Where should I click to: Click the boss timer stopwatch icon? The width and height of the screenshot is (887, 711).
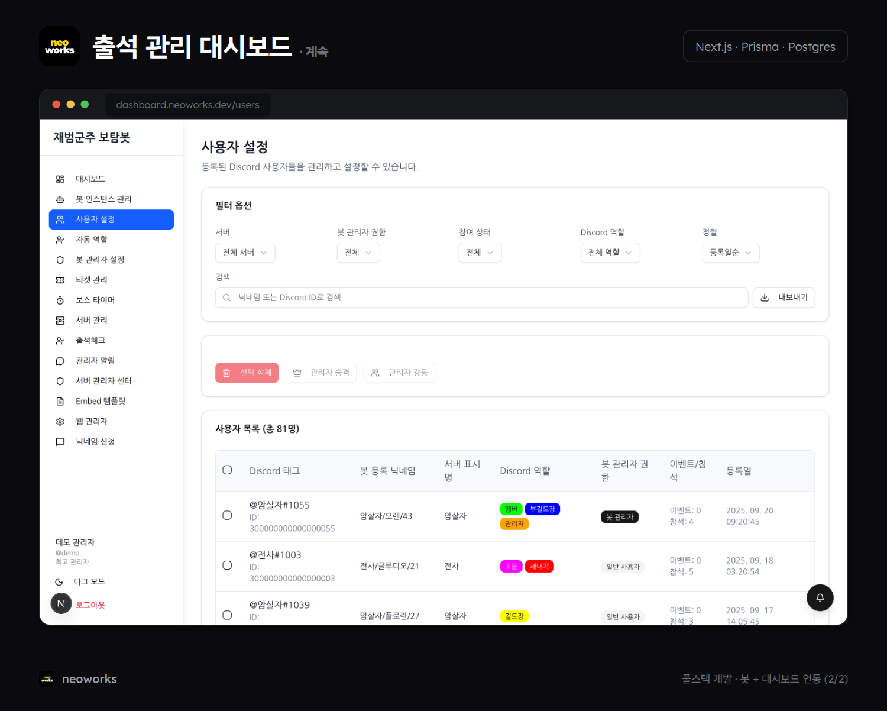pyautogui.click(x=60, y=300)
